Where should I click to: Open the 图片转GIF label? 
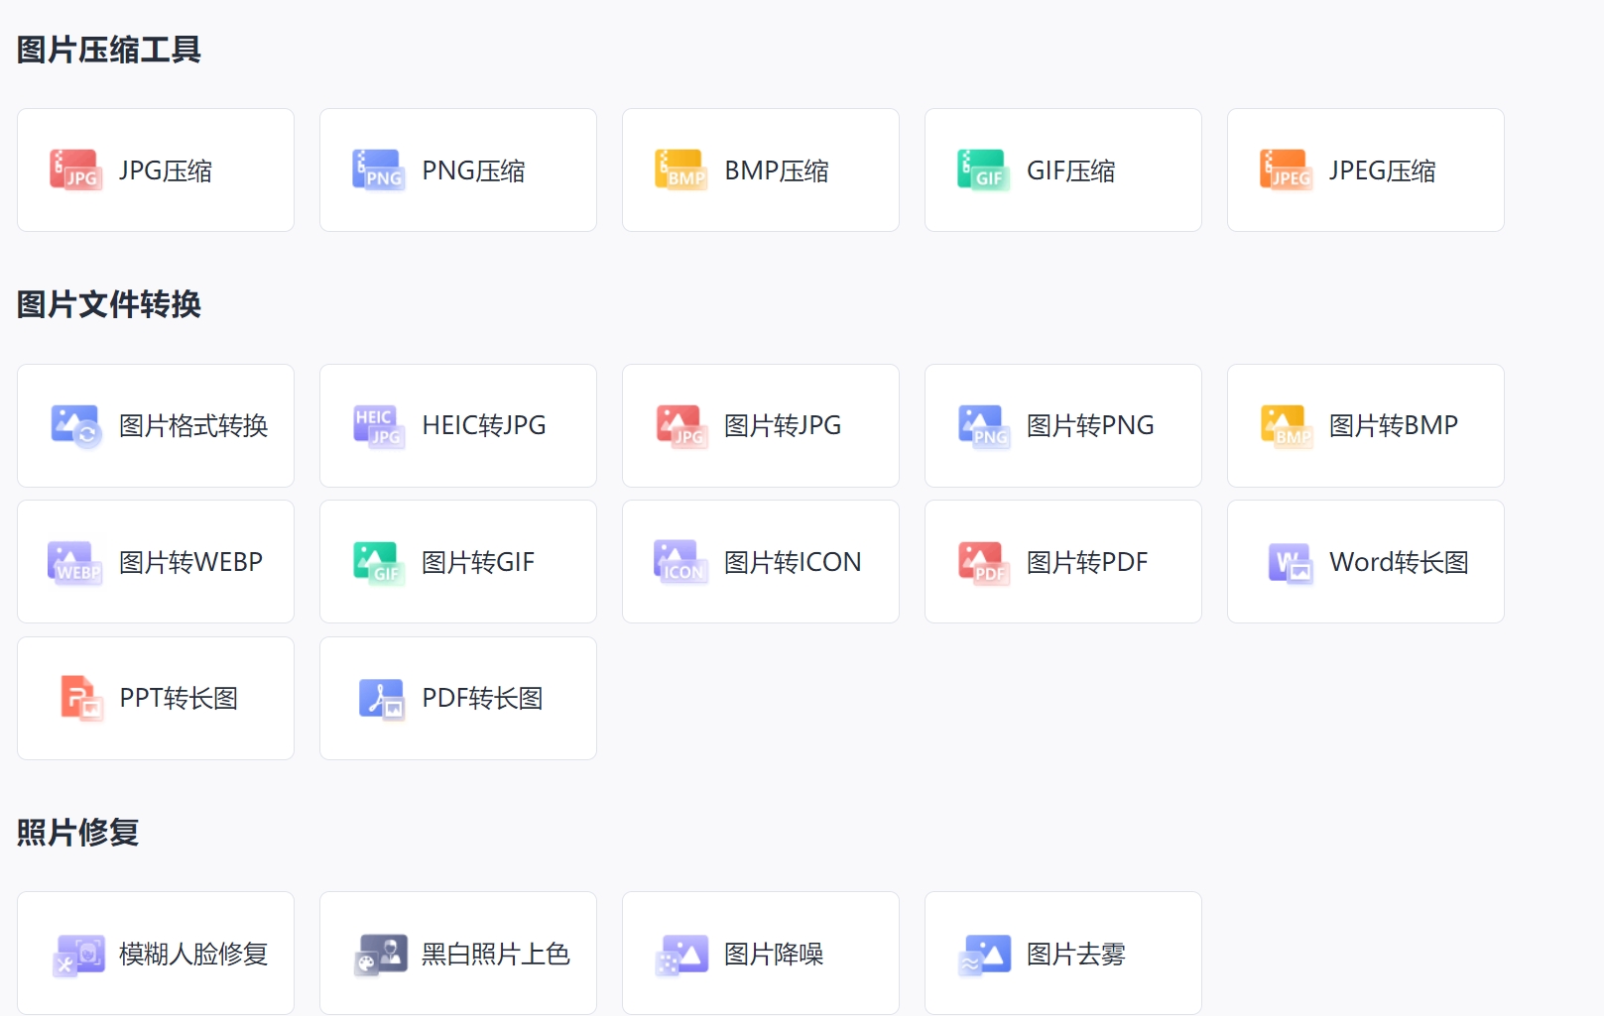(477, 562)
